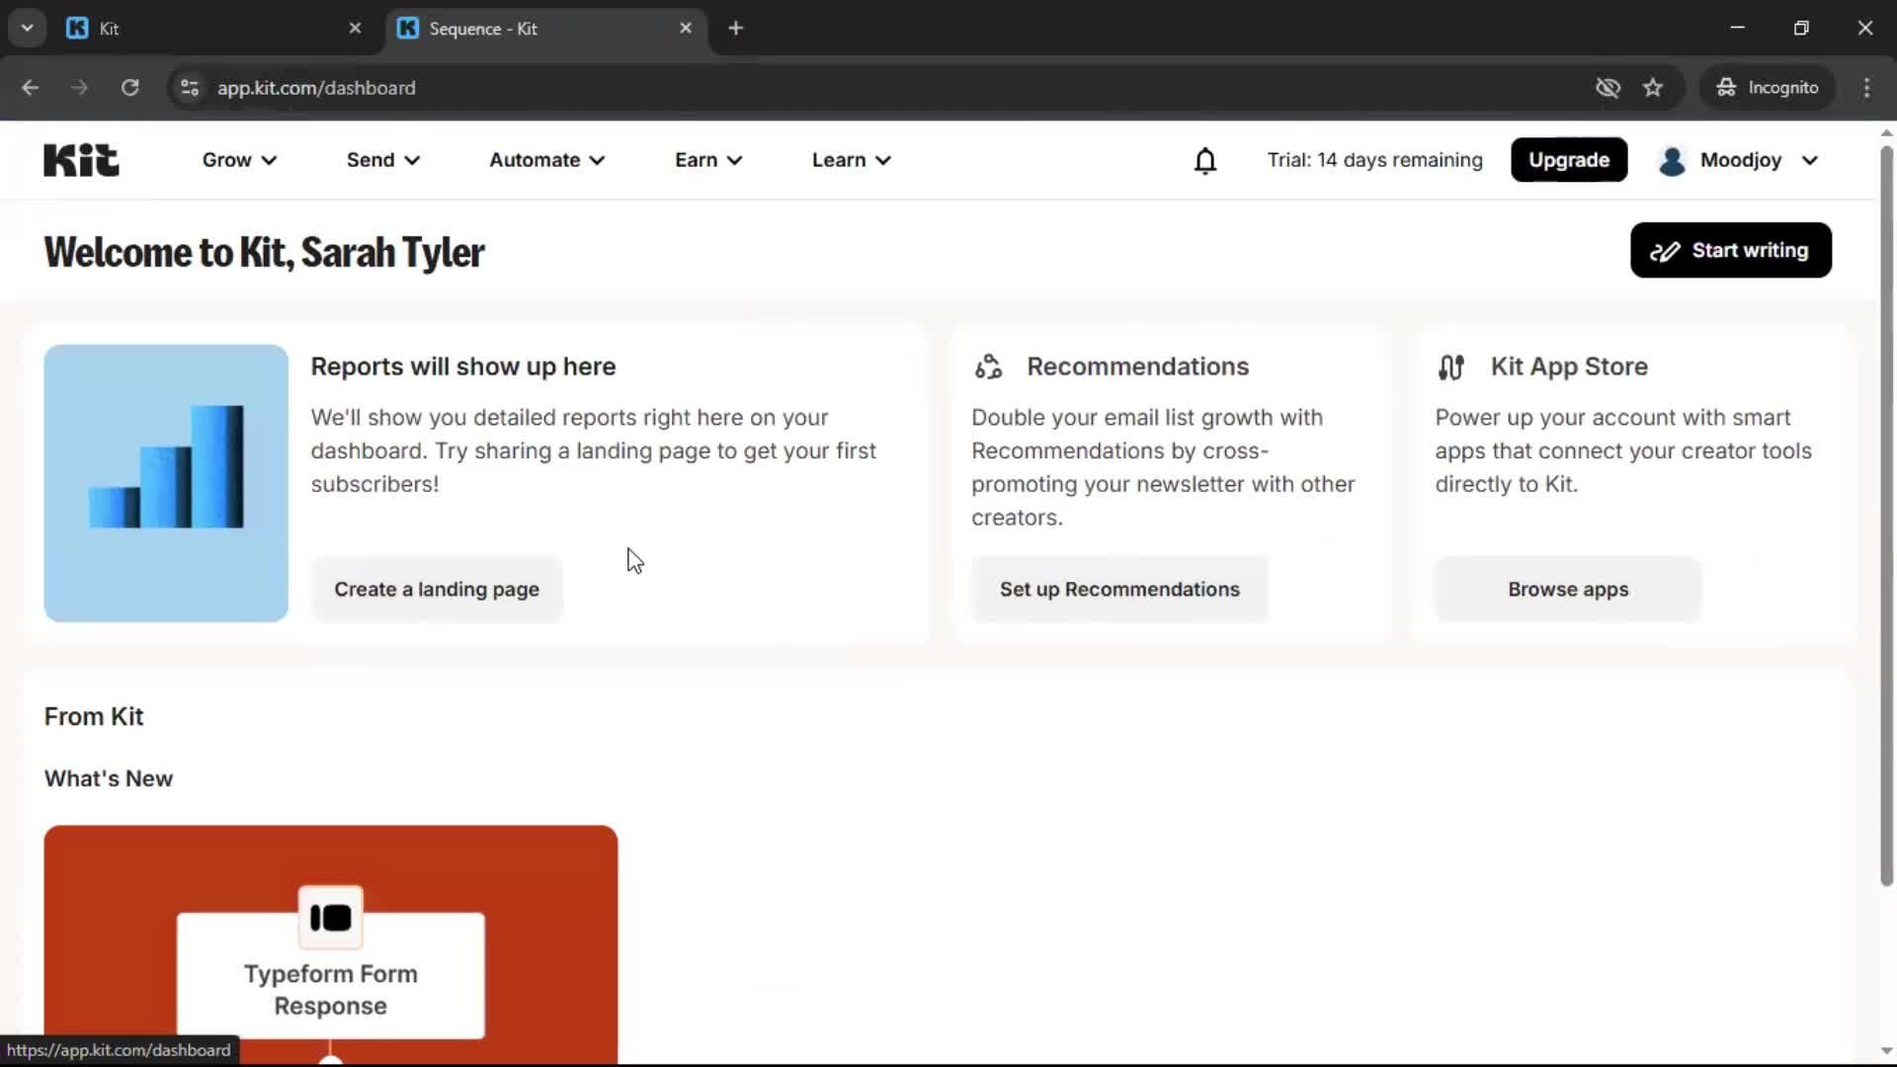Screen dimensions: 1897x1067
Task: Click Create a landing page
Action: pyautogui.click(x=437, y=589)
